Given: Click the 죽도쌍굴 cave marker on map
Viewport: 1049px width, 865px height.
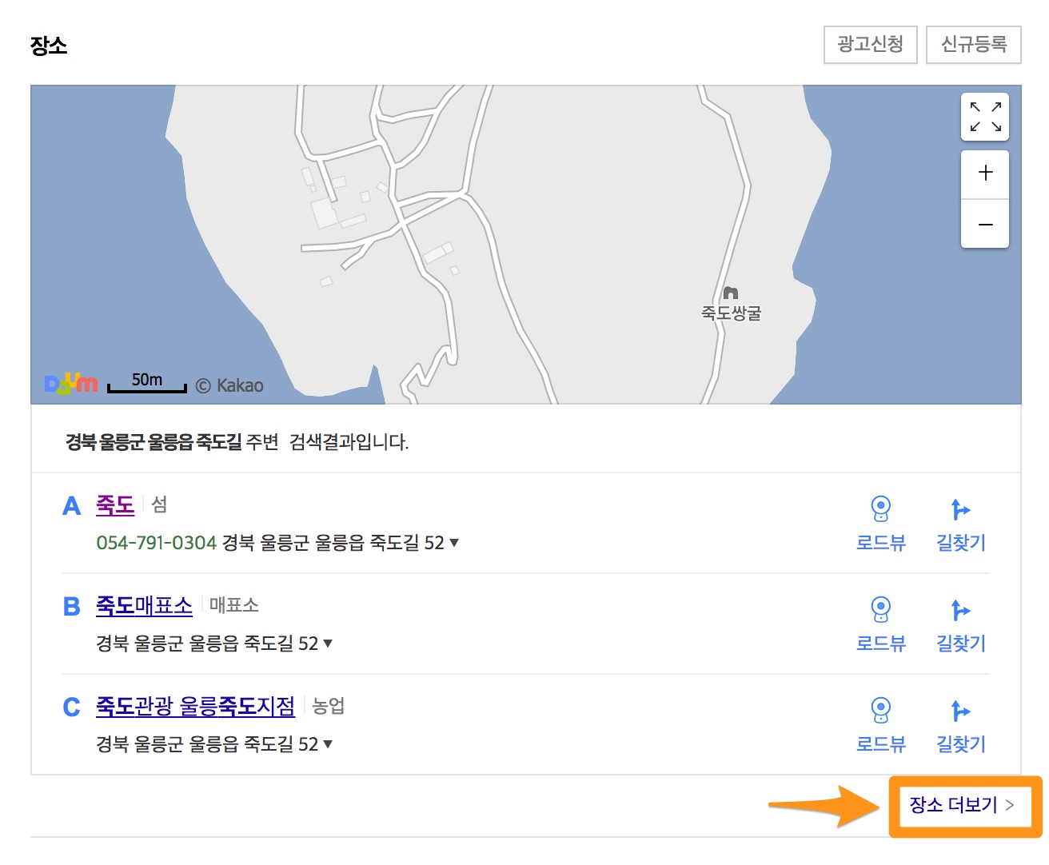Looking at the screenshot, I should click(730, 294).
